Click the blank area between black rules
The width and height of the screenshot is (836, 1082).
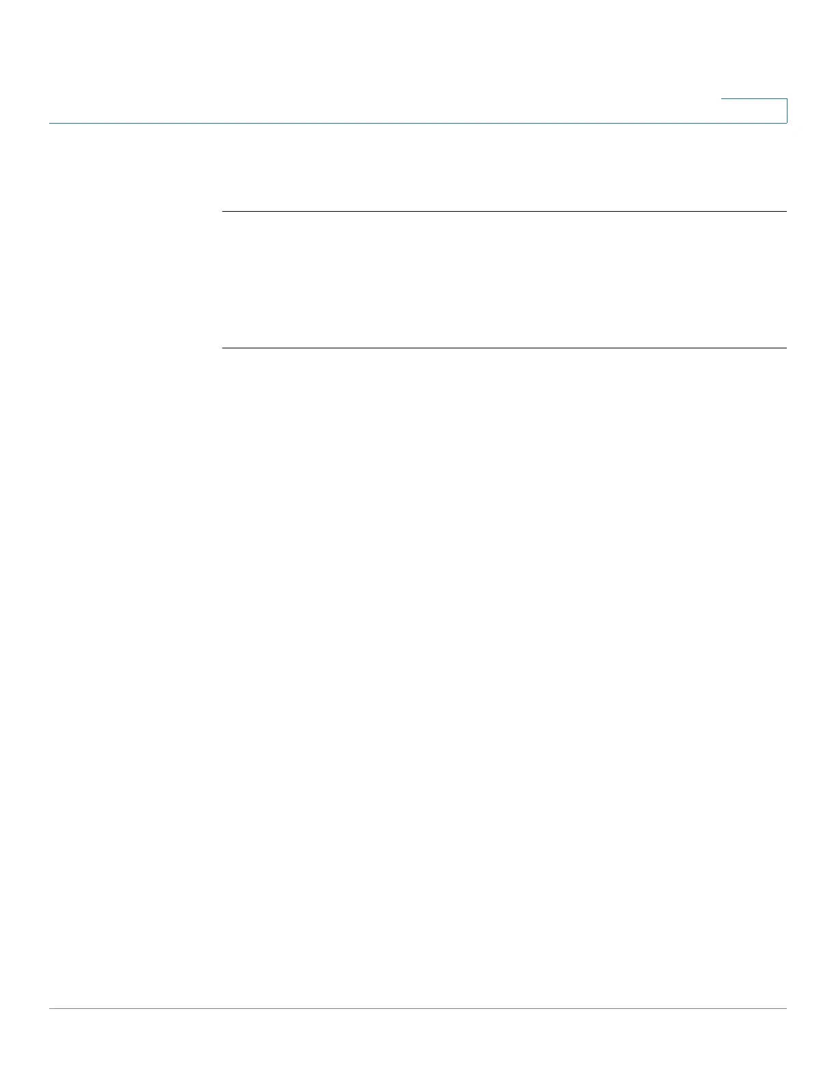pos(504,280)
